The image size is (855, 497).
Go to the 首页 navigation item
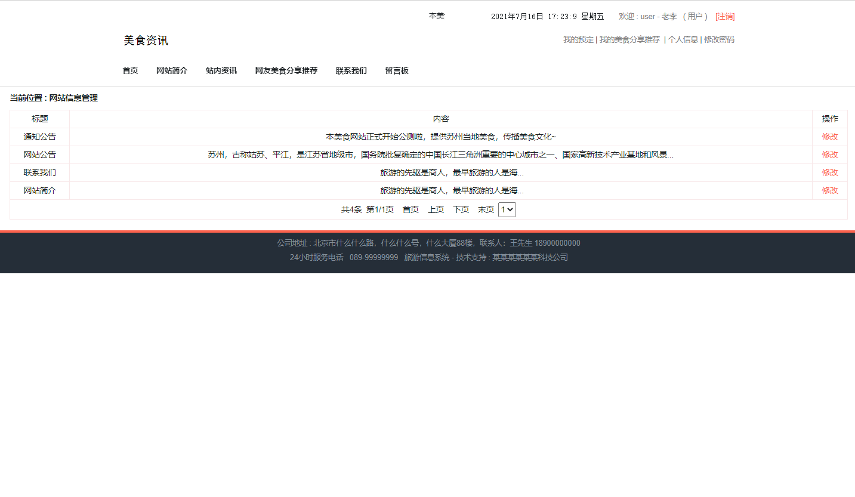[130, 70]
